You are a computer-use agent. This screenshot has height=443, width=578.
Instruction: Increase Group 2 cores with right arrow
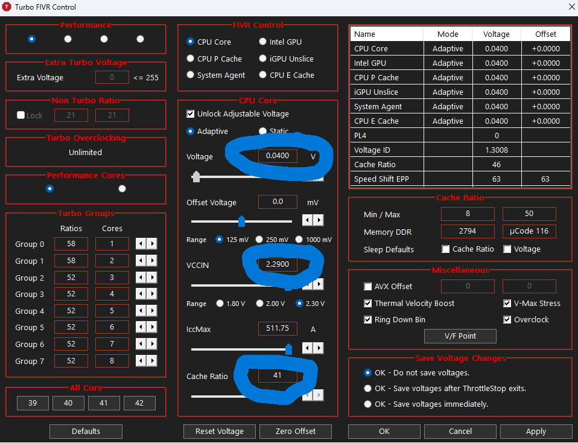click(x=152, y=278)
